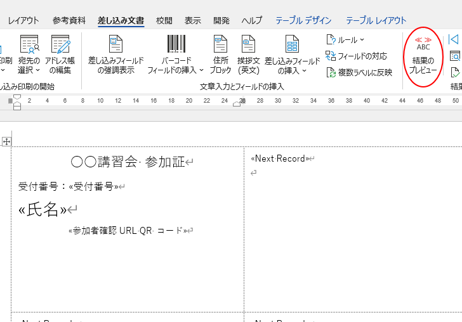Click Update Labels (複数ラベルに反映) icon
This screenshot has height=322, width=462.
pos(359,72)
